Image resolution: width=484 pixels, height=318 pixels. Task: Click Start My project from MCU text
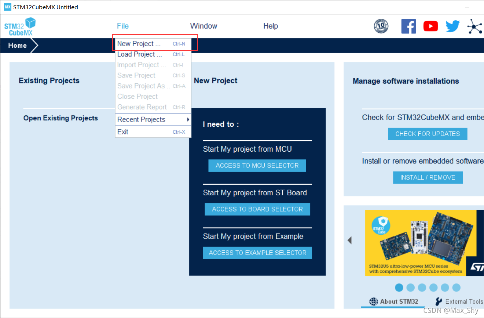coord(247,149)
